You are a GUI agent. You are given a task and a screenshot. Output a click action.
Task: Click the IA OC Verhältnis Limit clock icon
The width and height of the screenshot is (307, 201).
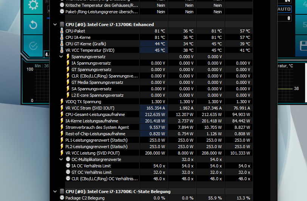[68, 165]
